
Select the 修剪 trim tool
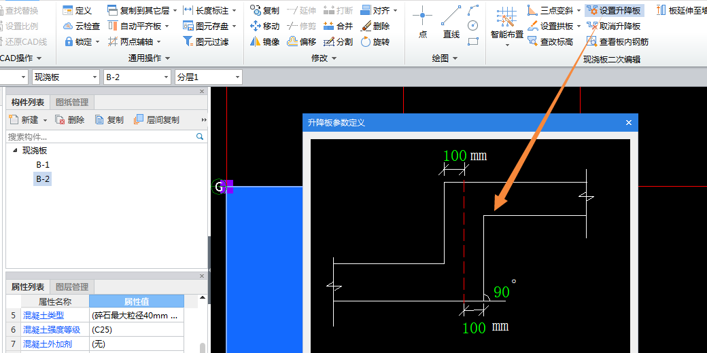tap(302, 26)
